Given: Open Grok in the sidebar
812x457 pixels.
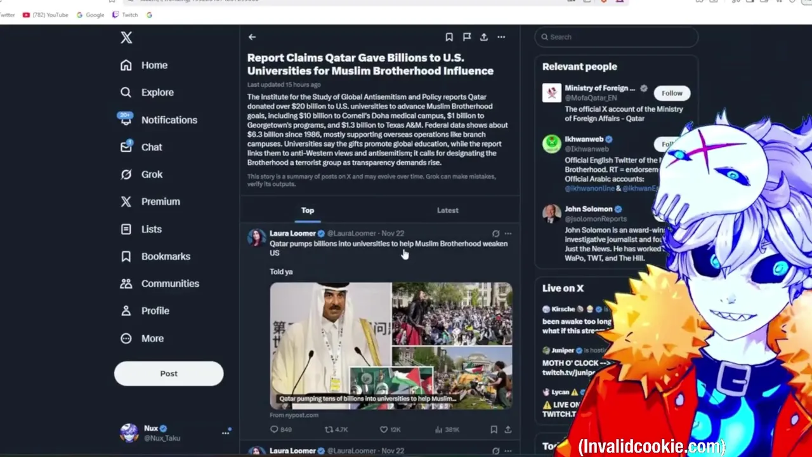Looking at the screenshot, I should tap(141, 175).
